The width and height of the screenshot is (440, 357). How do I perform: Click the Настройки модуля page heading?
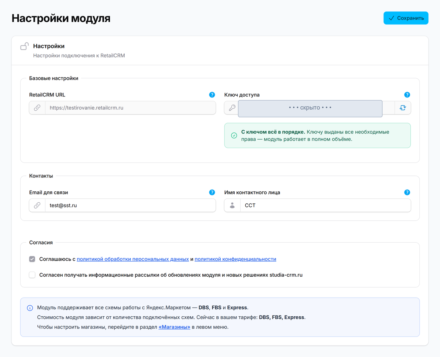click(61, 18)
